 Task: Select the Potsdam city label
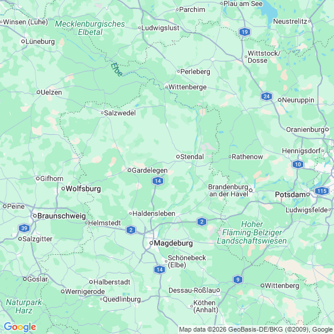tap(290, 194)
